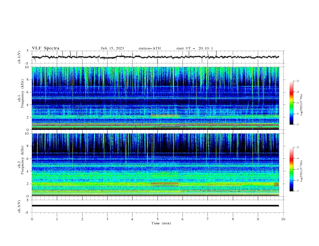Click the "5" voltage tick of ch.1(V) axis

[x=28, y=51]
